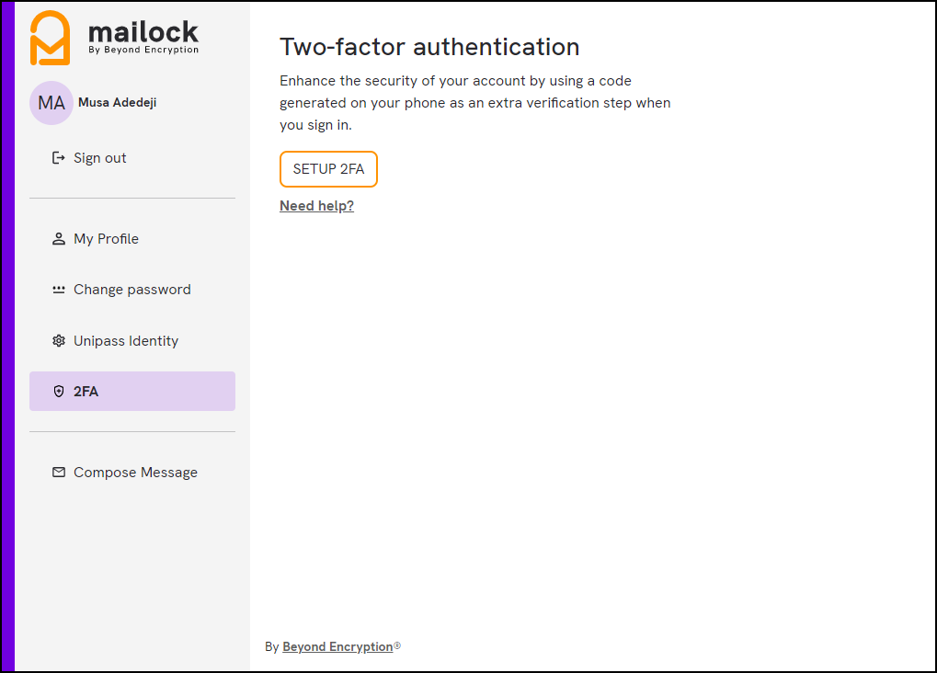The height and width of the screenshot is (673, 937).
Task: Click the password dots icon beside Change password
Action: pos(58,289)
